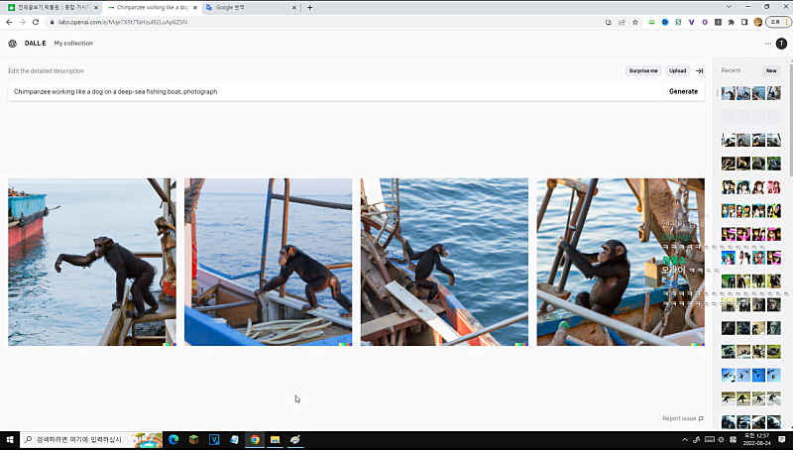The width and height of the screenshot is (793, 450).
Task: Open fourth chimpanzee image holding railing
Action: [621, 262]
